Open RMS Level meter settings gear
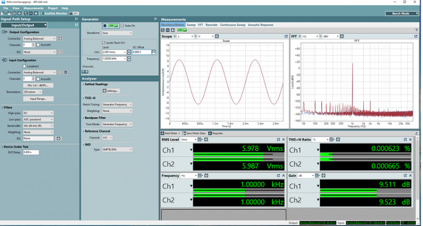 click(206, 139)
